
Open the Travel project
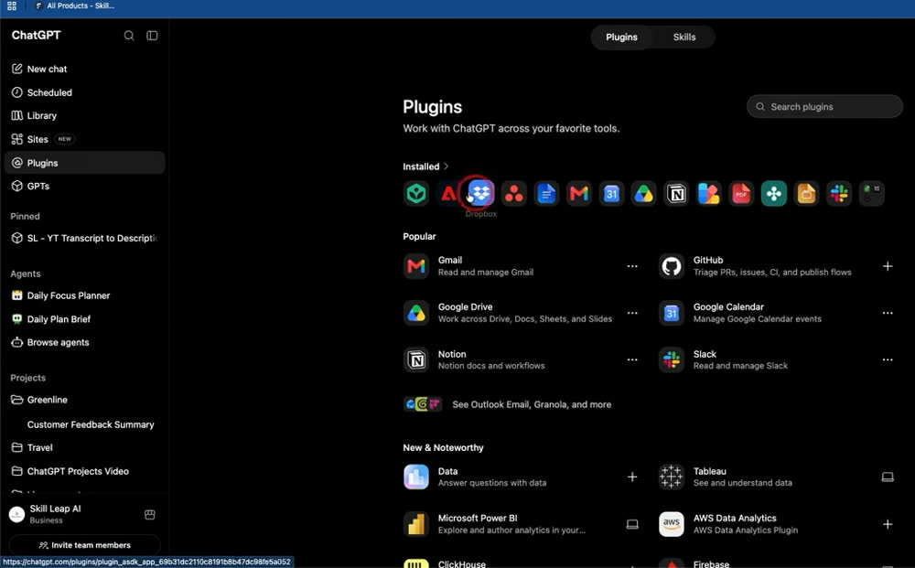[x=84, y=447]
